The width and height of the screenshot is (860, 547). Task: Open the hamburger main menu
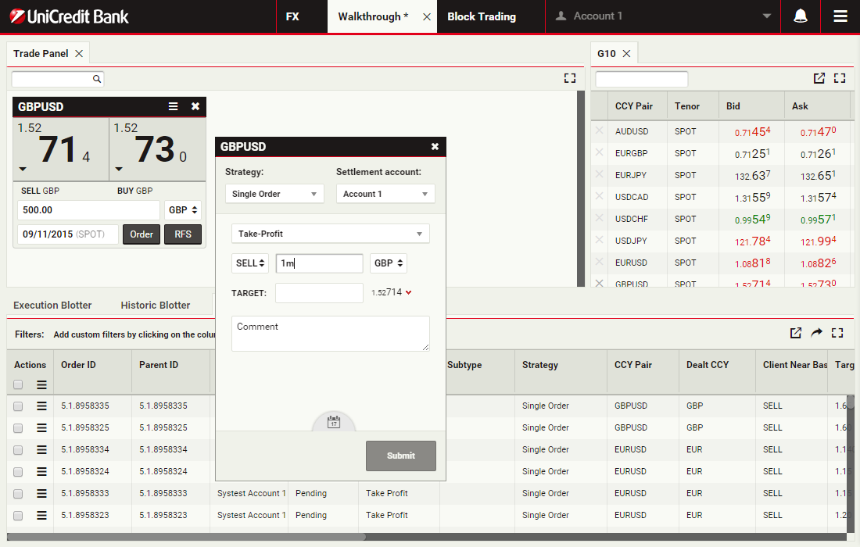point(840,16)
